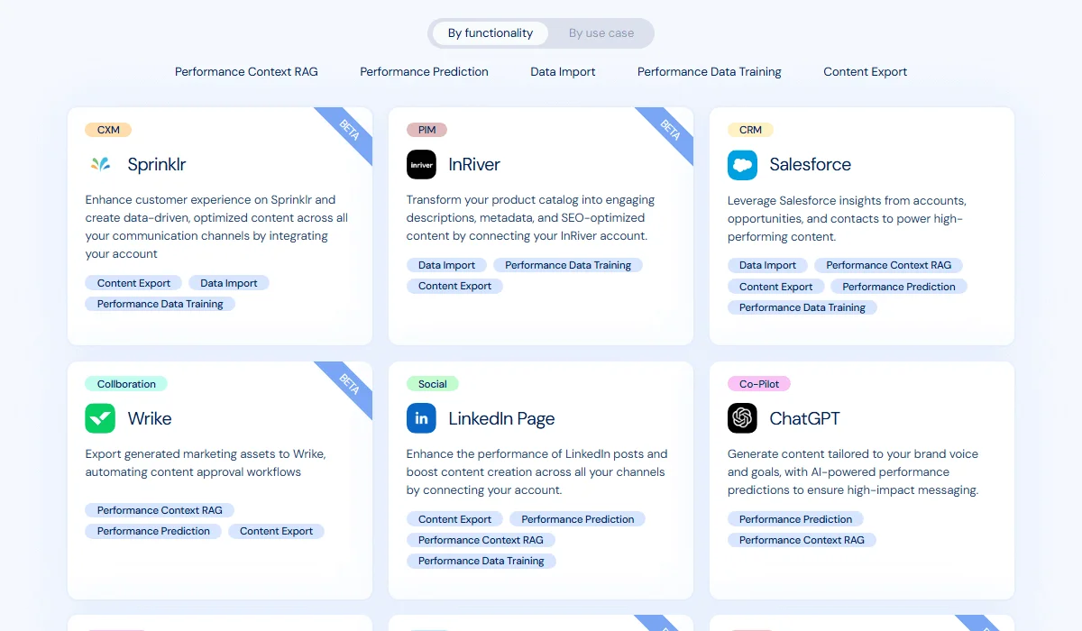
Task: Select the Performance Data Training tag on Salesforce
Action: (802, 307)
